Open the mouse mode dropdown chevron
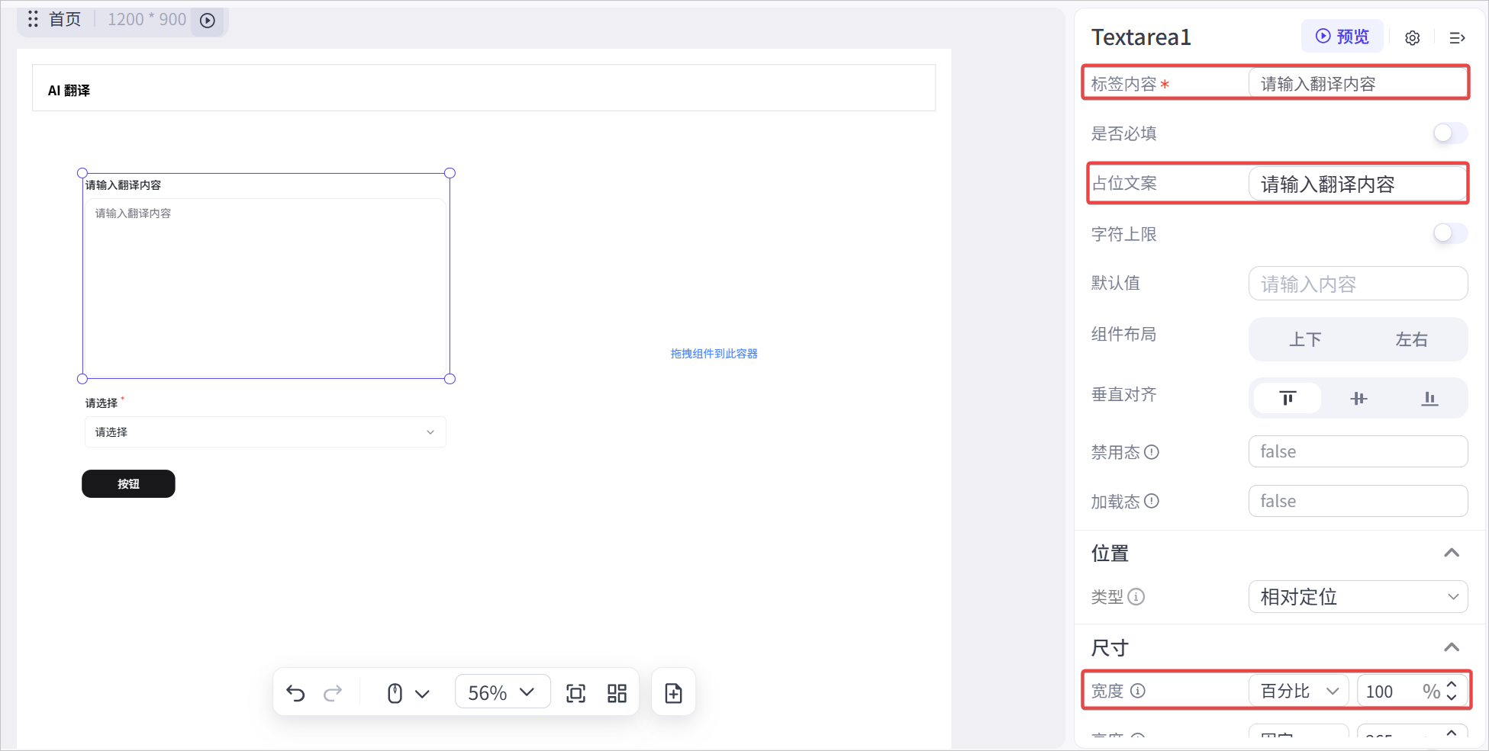 pos(422,694)
